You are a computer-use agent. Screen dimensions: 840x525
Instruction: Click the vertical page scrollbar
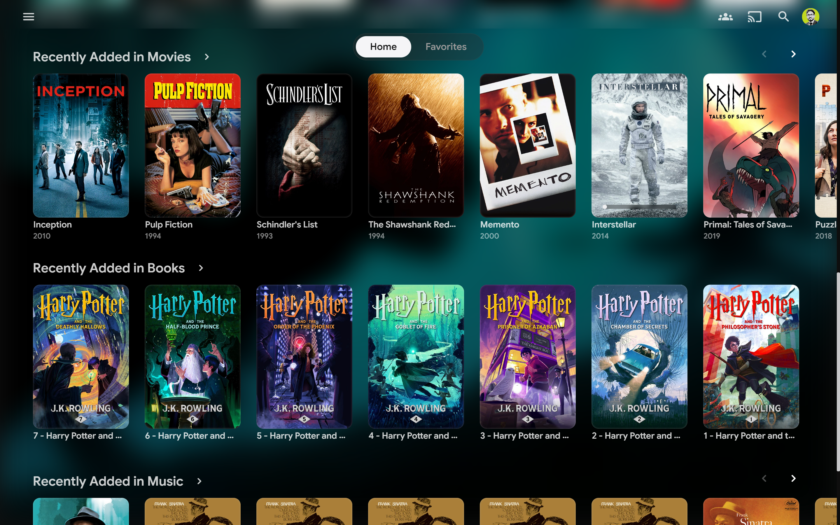[838, 372]
